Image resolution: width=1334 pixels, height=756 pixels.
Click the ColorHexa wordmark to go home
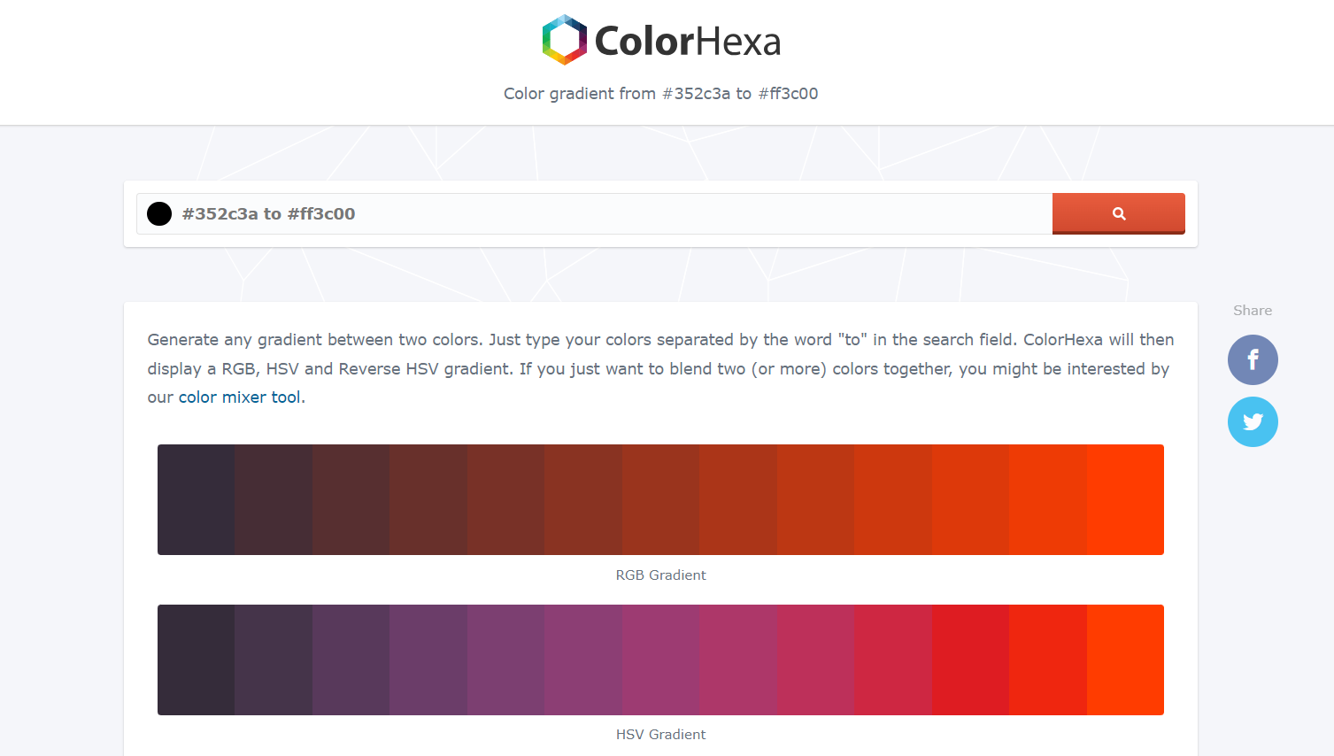pyautogui.click(x=690, y=39)
